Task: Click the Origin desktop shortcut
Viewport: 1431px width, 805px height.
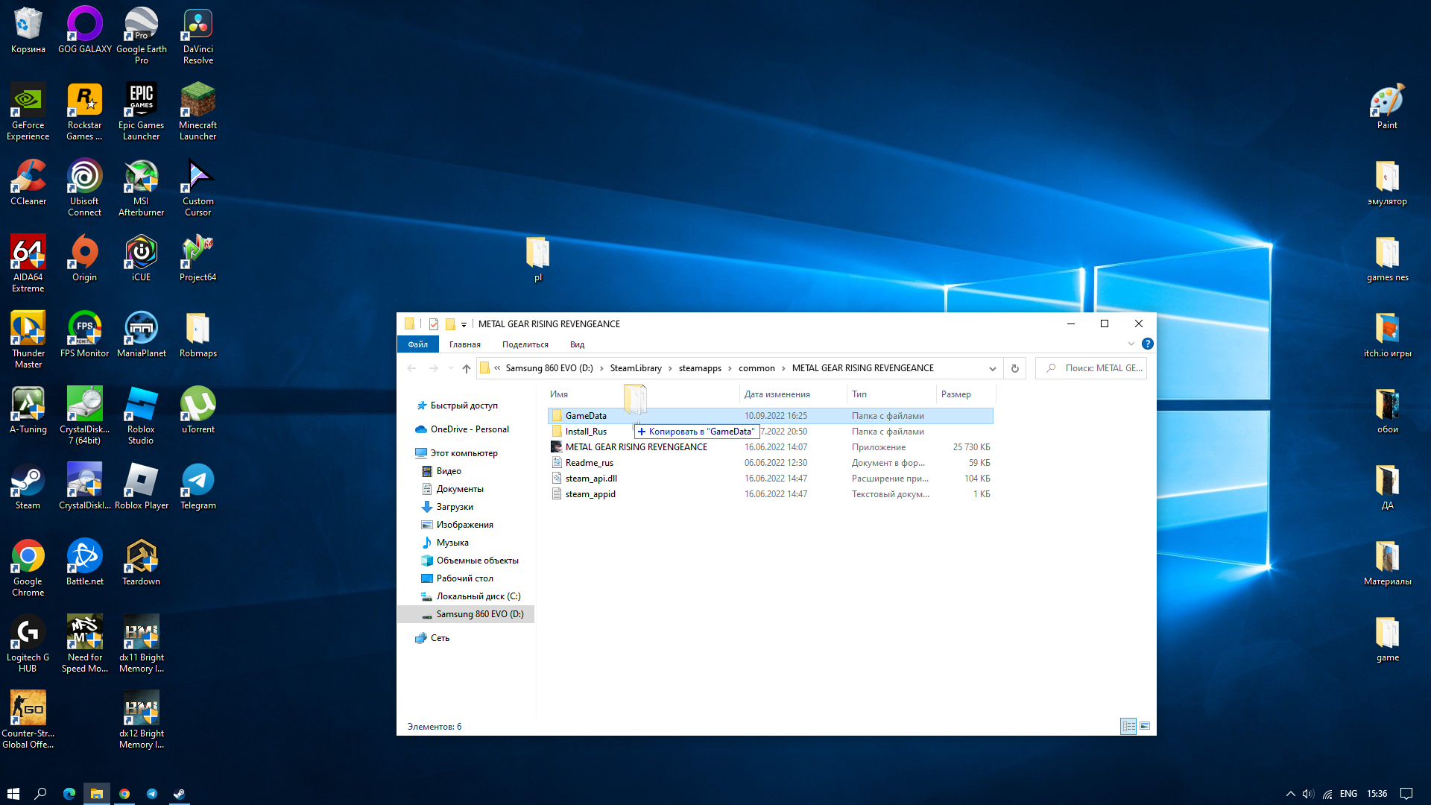Action: (x=85, y=259)
